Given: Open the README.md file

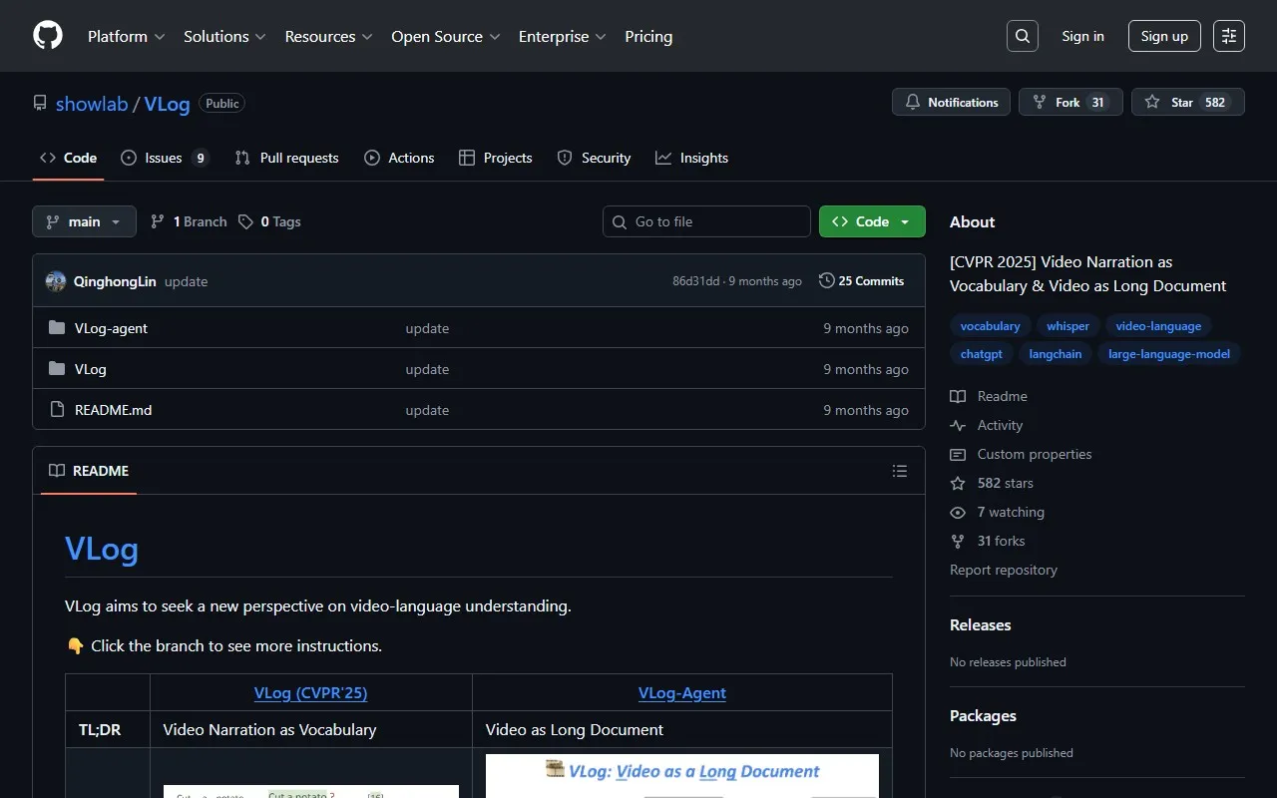Looking at the screenshot, I should click(x=113, y=410).
